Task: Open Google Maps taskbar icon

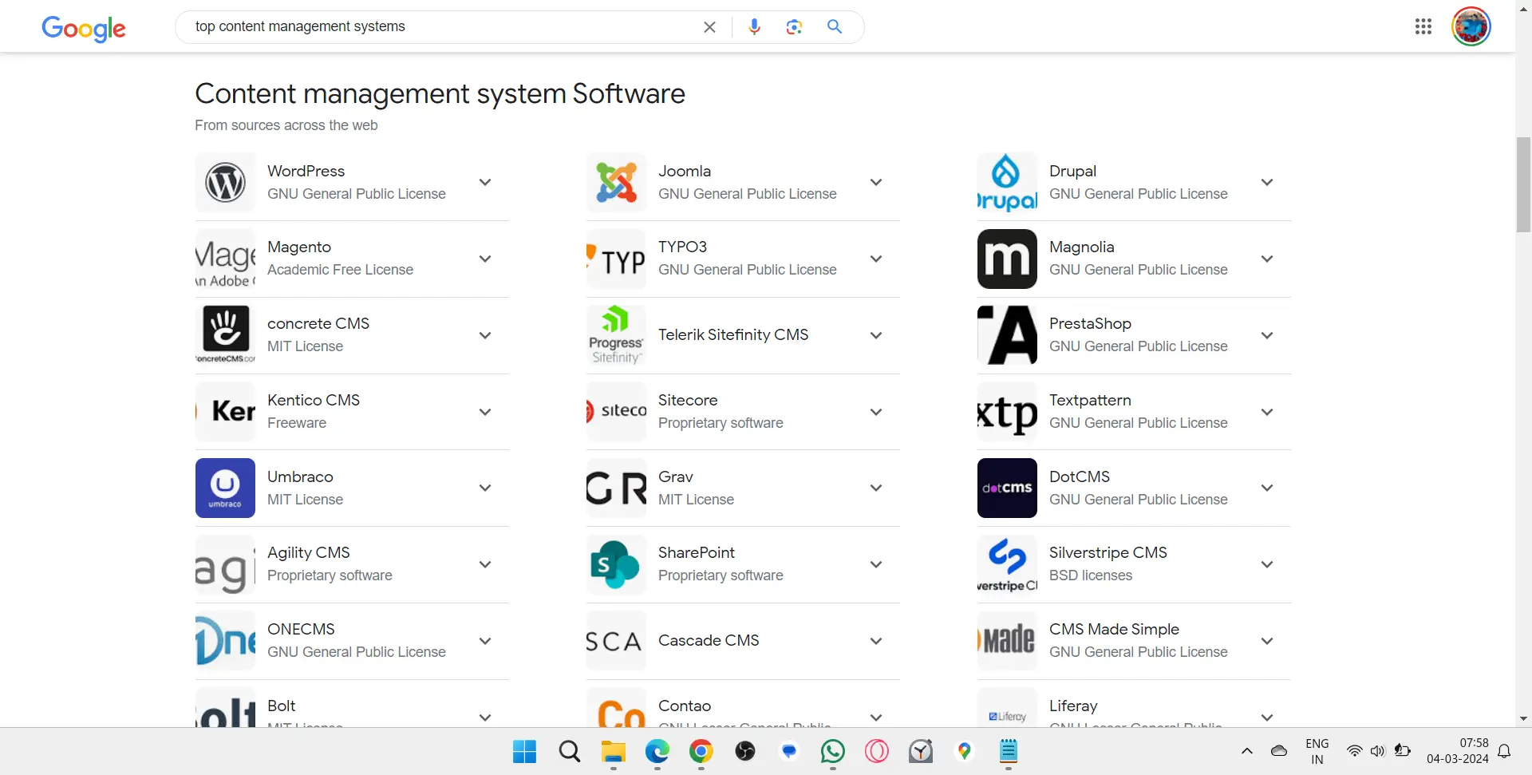Action: 964,751
